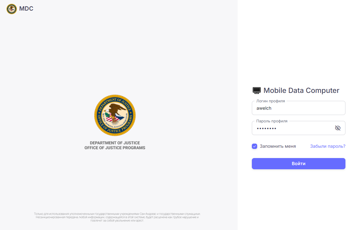The image size is (354, 230).
Task: Click the large Department of Justice seal
Action: (x=115, y=115)
